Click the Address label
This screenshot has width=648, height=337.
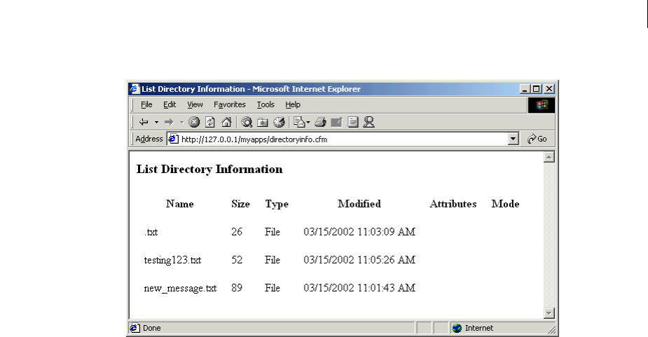149,139
